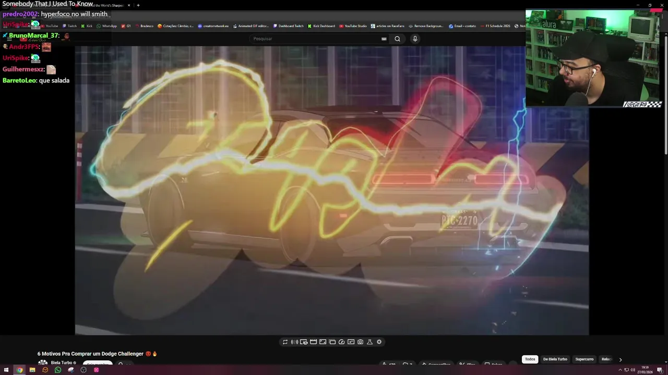Click chat username Guilhermesxz
This screenshot has width=668, height=375.
(23, 69)
